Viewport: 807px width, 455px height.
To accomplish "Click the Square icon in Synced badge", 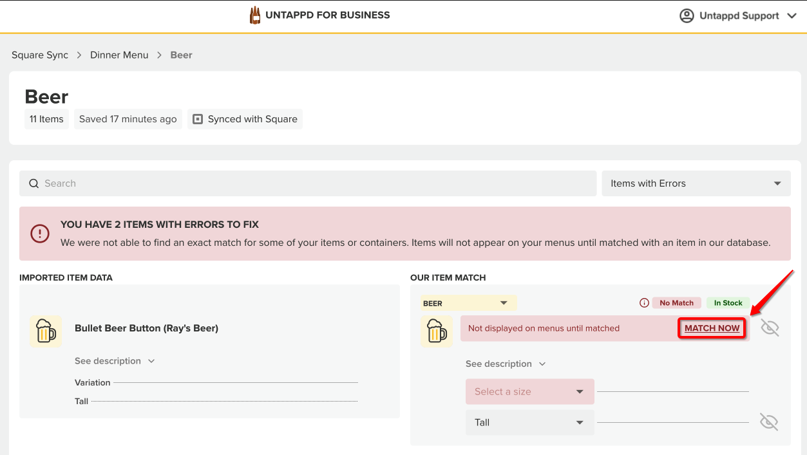I will 198,119.
